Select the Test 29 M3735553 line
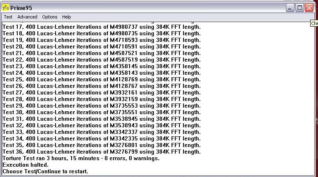 point(101,106)
